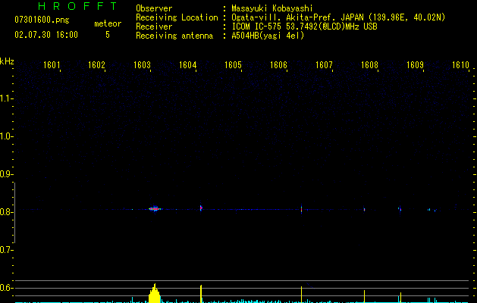Click time axis label 1602
Image resolution: width=477 pixels, height=303 pixels.
pos(96,65)
